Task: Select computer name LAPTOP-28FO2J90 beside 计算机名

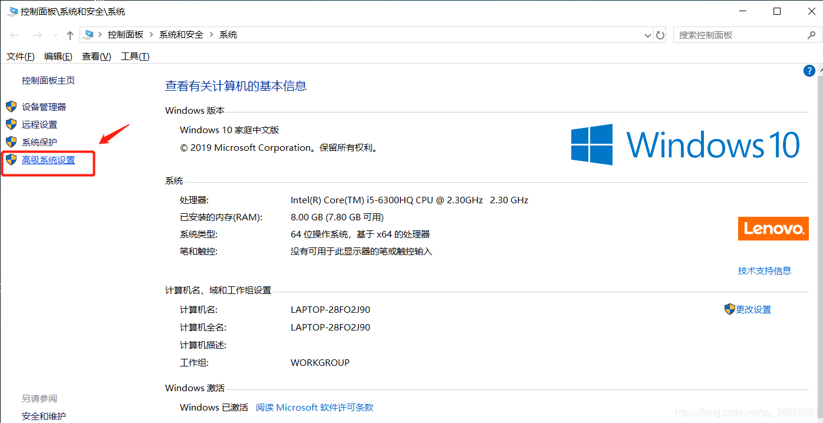Action: 331,309
